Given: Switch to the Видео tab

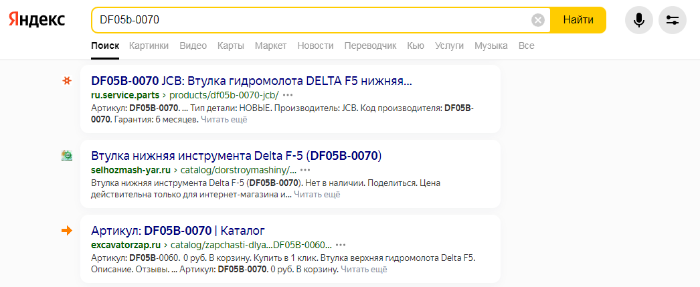Looking at the screenshot, I should pos(193,45).
